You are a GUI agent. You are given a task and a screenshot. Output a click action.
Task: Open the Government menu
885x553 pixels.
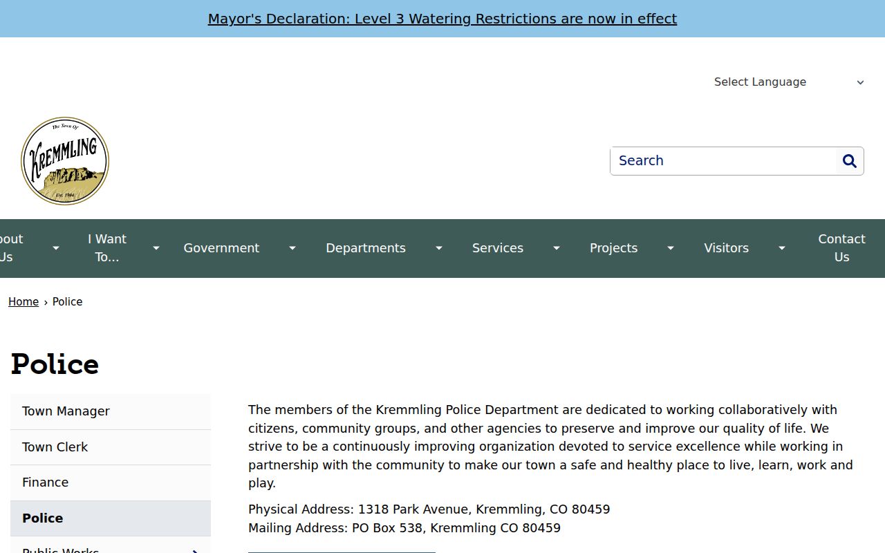[x=221, y=248]
